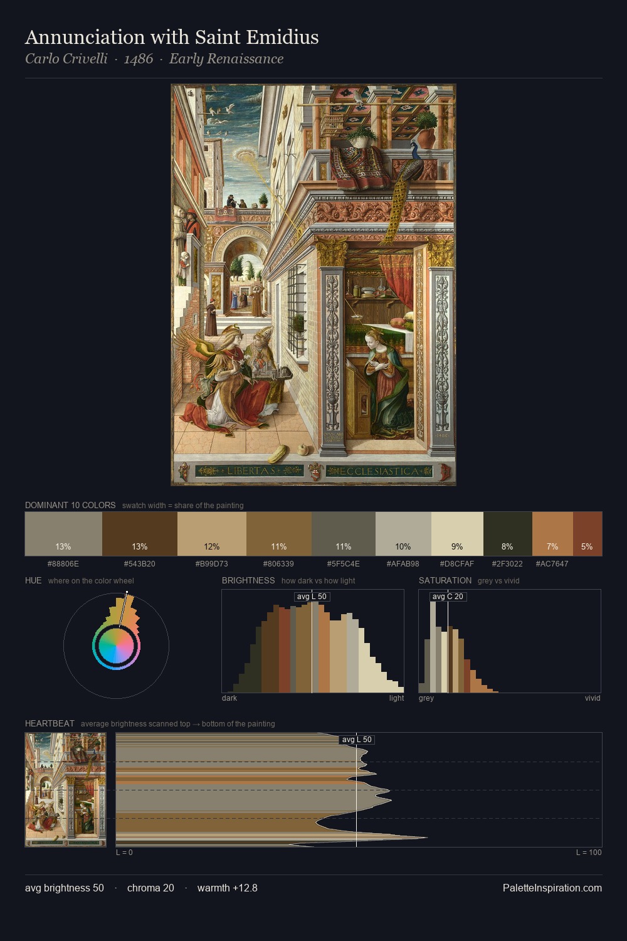Click 'grey vs vivid' caption

point(498,580)
